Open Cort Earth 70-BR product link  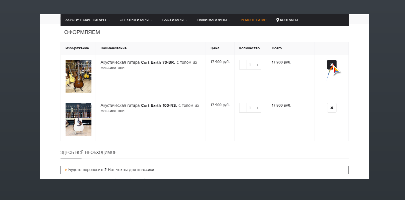point(149,65)
